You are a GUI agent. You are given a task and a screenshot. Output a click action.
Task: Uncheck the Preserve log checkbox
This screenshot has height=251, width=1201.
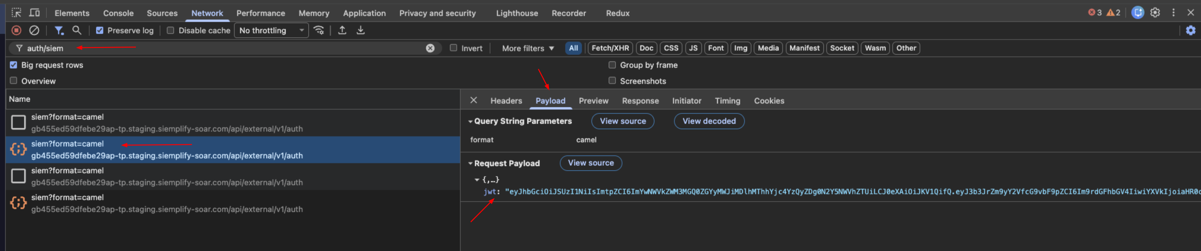(x=99, y=31)
